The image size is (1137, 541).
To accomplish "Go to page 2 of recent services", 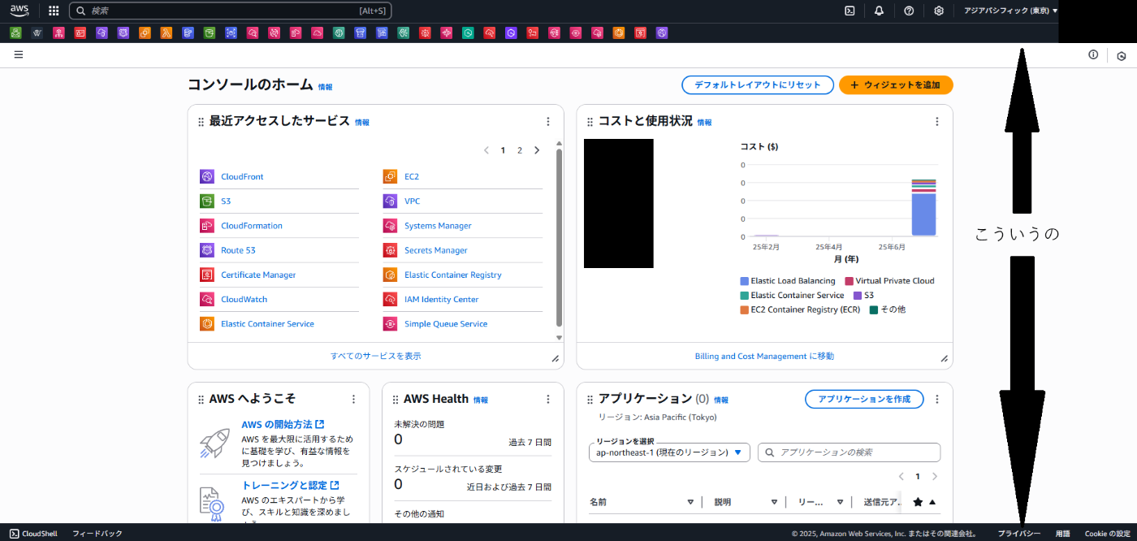I will pyautogui.click(x=520, y=150).
